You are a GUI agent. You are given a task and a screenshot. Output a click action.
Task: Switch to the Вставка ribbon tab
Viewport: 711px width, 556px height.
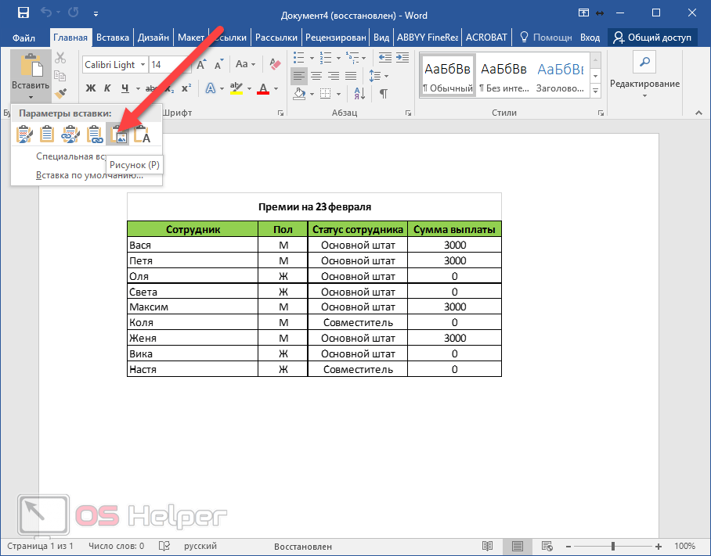click(113, 37)
